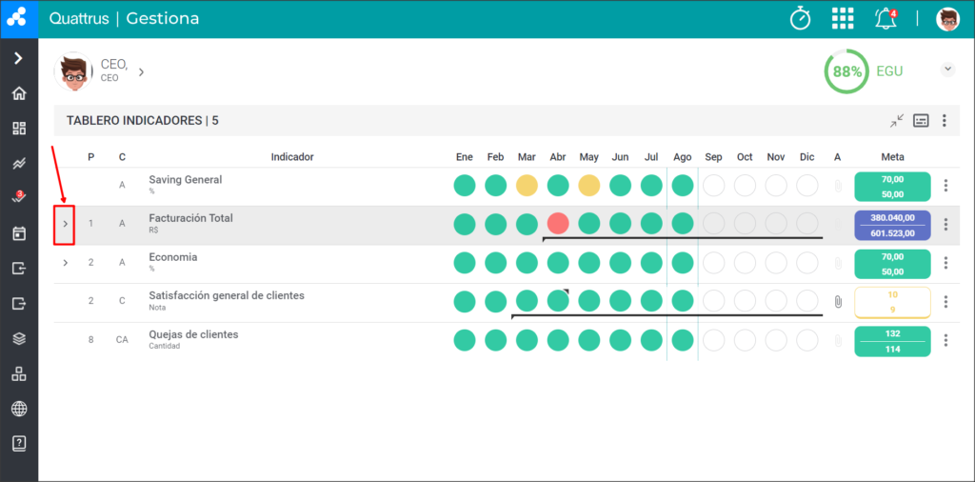Select yellow Mar status for Saving General
This screenshot has height=482, width=975.
click(x=527, y=186)
